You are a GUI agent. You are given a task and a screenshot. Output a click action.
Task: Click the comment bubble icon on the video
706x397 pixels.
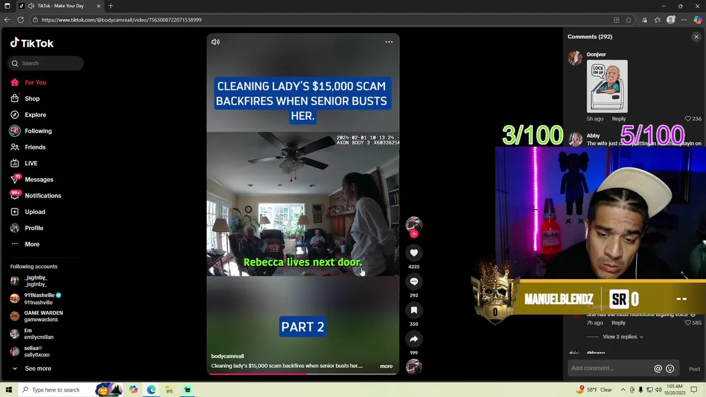coord(414,281)
